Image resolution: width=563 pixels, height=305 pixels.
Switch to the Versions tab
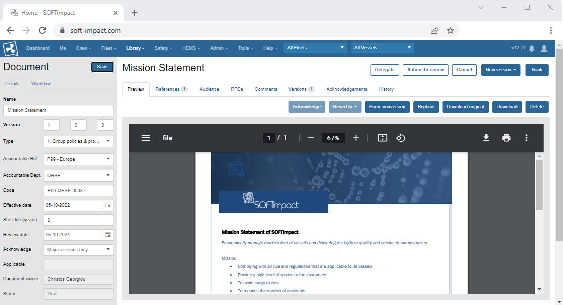[x=301, y=89]
